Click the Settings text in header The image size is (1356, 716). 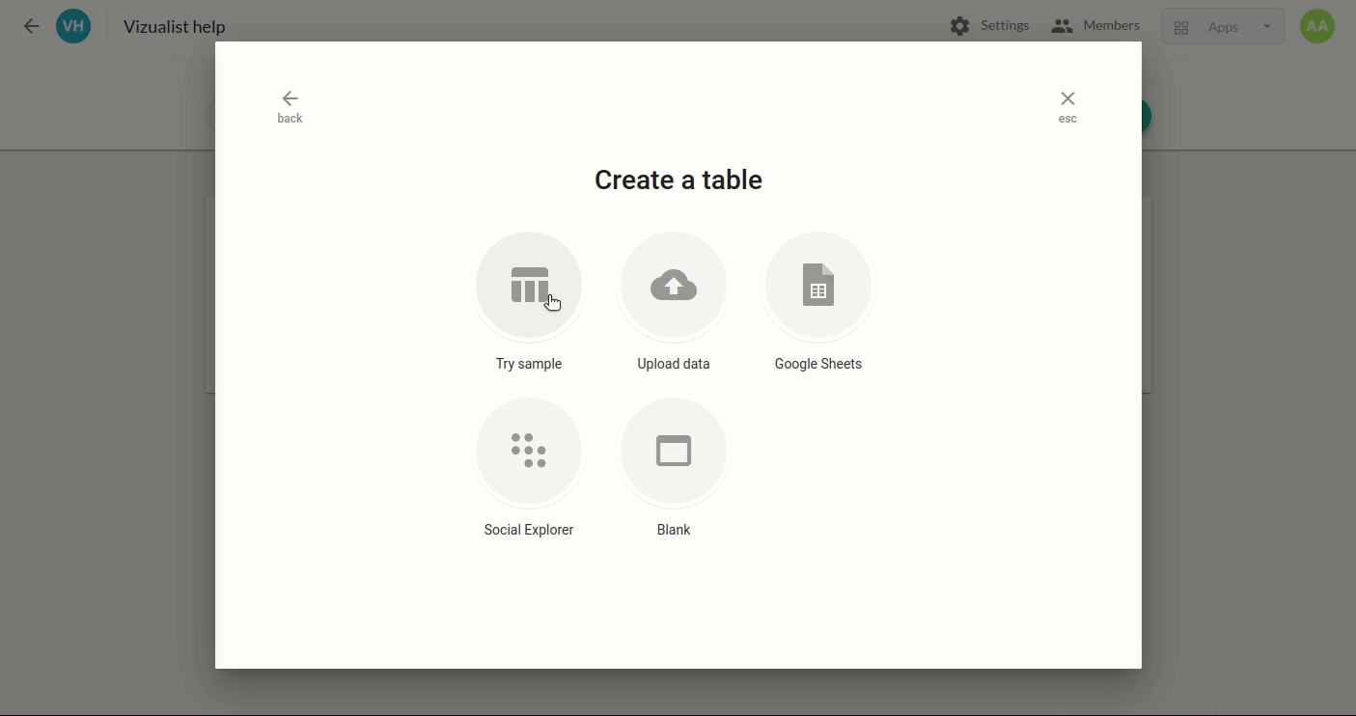(x=1005, y=26)
